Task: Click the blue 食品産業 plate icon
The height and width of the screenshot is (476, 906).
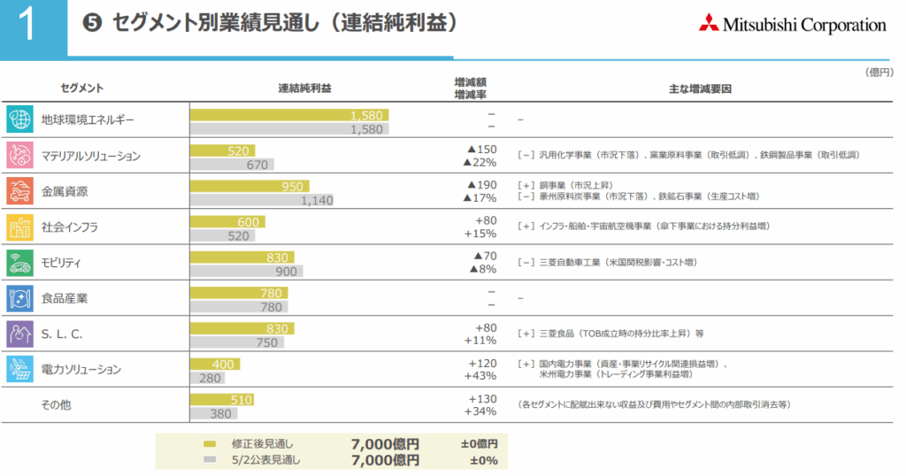Action: [19, 298]
